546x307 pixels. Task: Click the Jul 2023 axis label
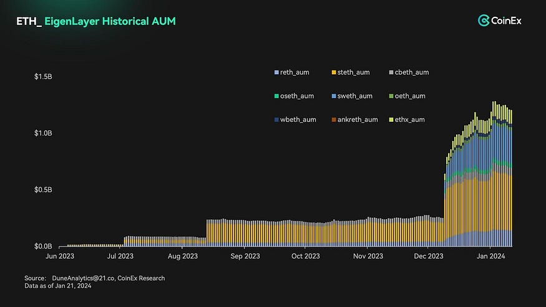(120, 256)
